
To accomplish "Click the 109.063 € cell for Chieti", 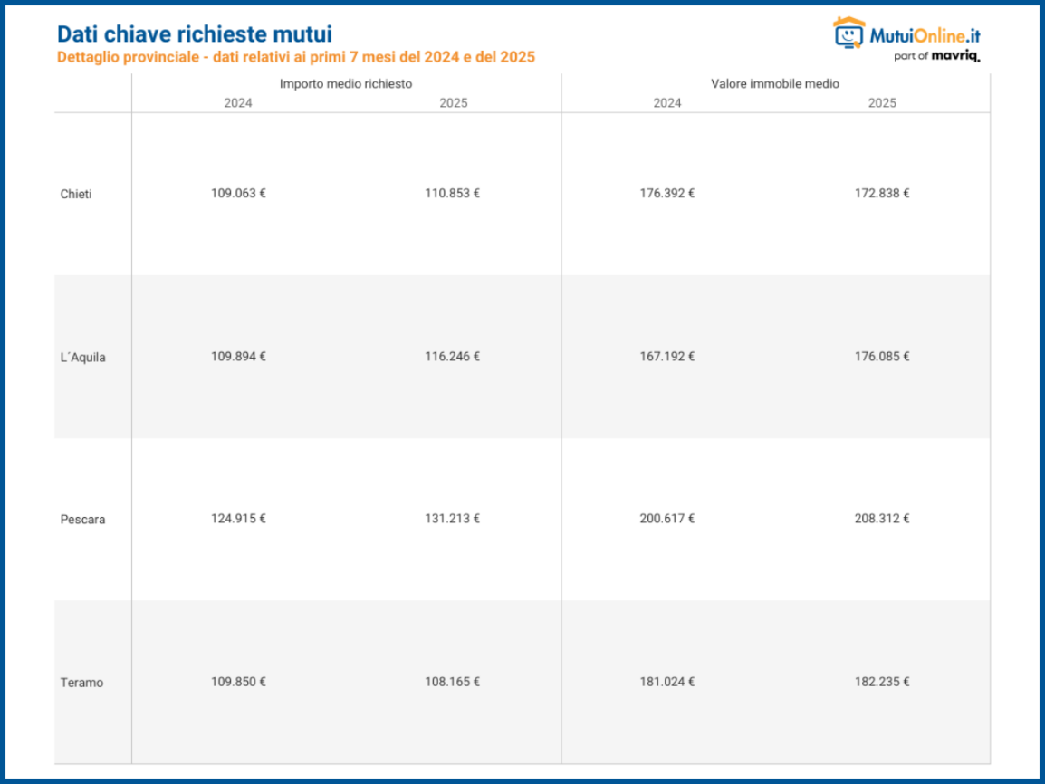I will (238, 193).
